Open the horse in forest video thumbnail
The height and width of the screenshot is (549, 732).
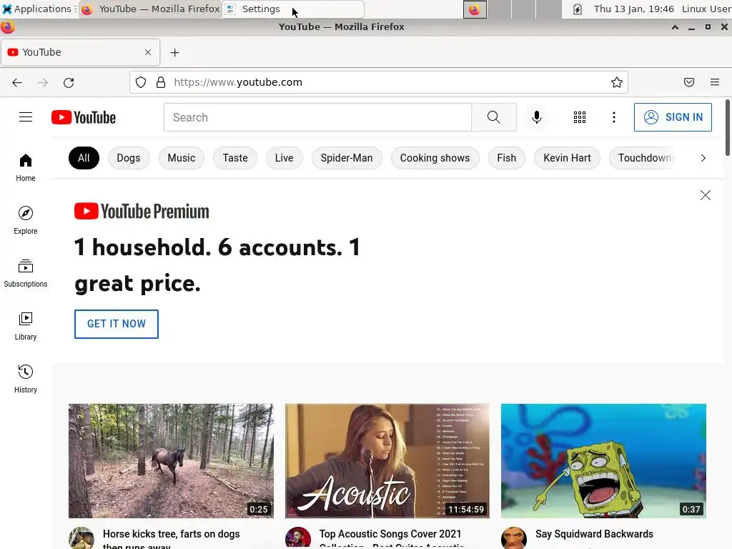click(x=172, y=461)
